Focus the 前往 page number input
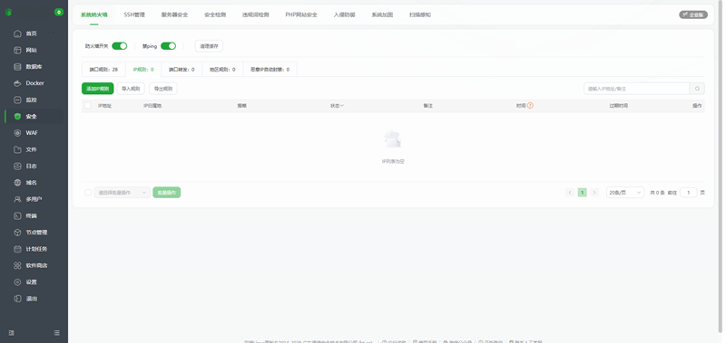Screen dimensions: 726x343 (x=689, y=193)
